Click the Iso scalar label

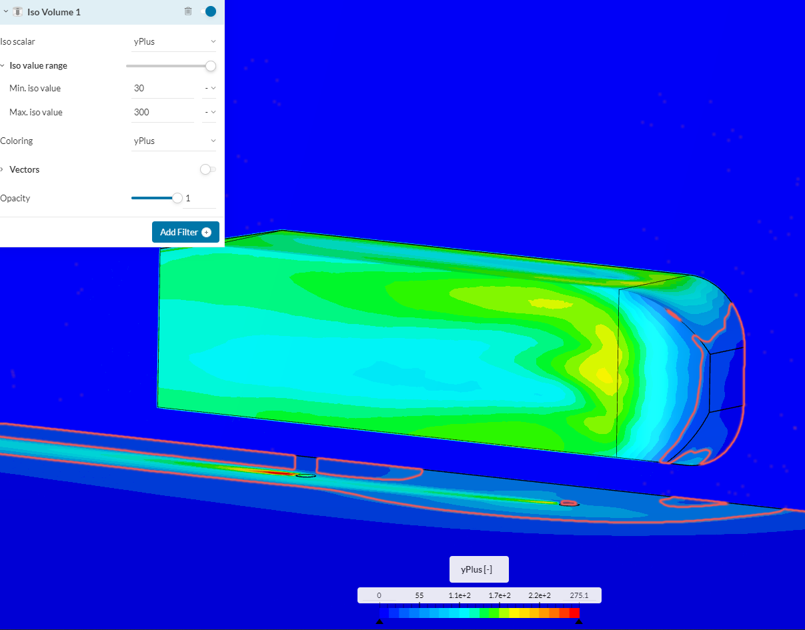[x=18, y=41]
